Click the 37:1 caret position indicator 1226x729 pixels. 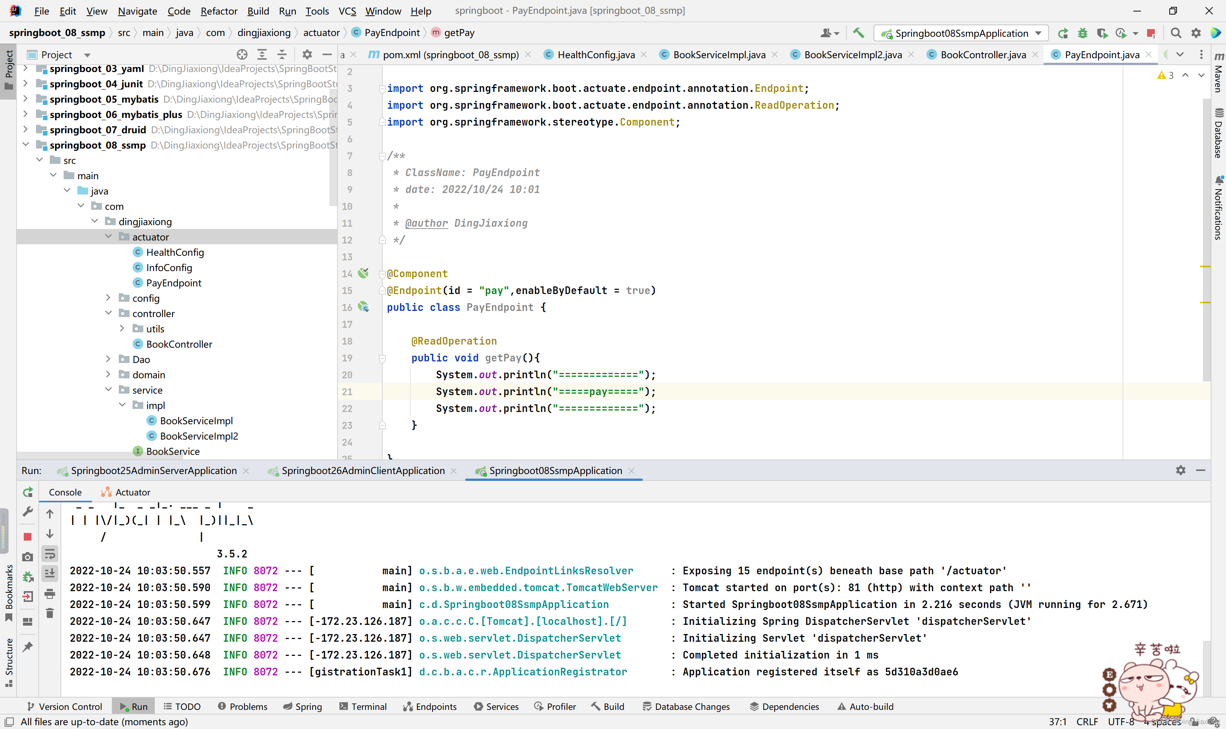[x=1058, y=722]
